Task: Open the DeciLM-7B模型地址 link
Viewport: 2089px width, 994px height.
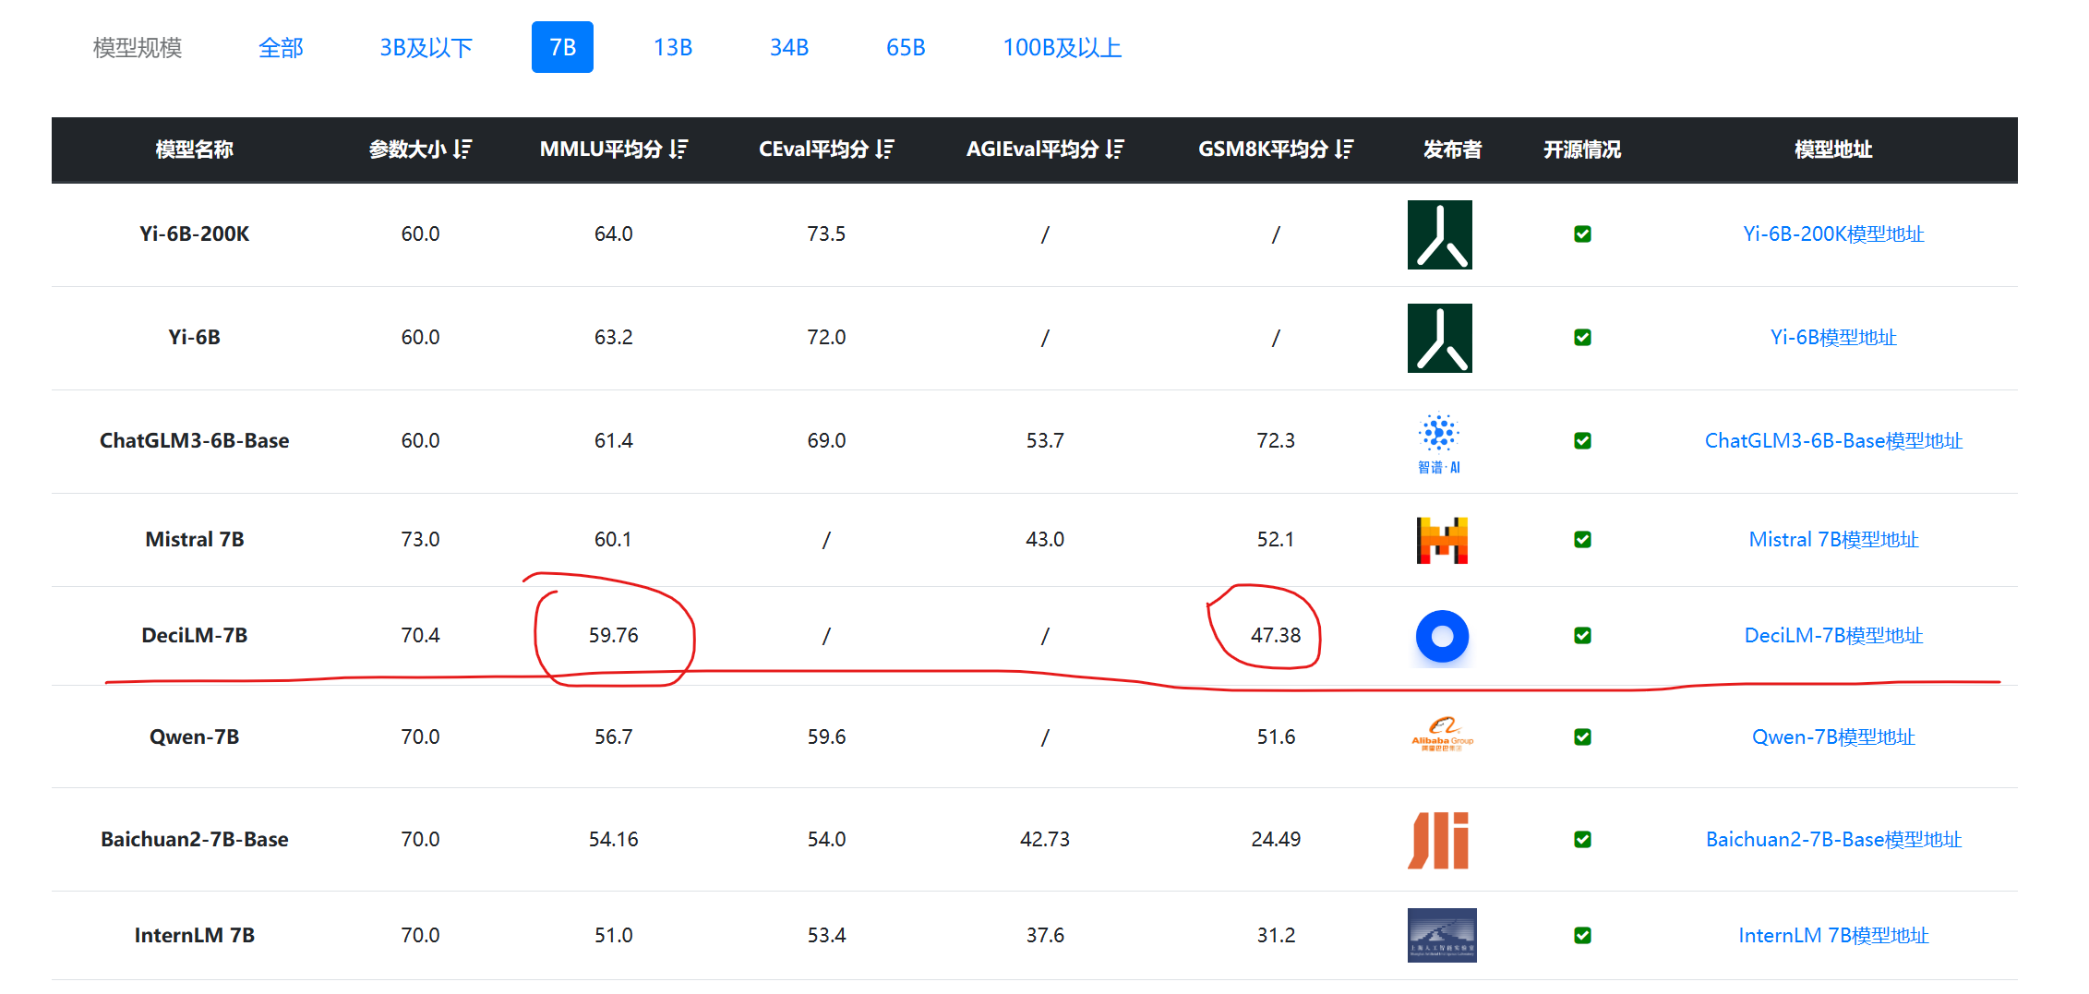Action: pyautogui.click(x=1833, y=636)
